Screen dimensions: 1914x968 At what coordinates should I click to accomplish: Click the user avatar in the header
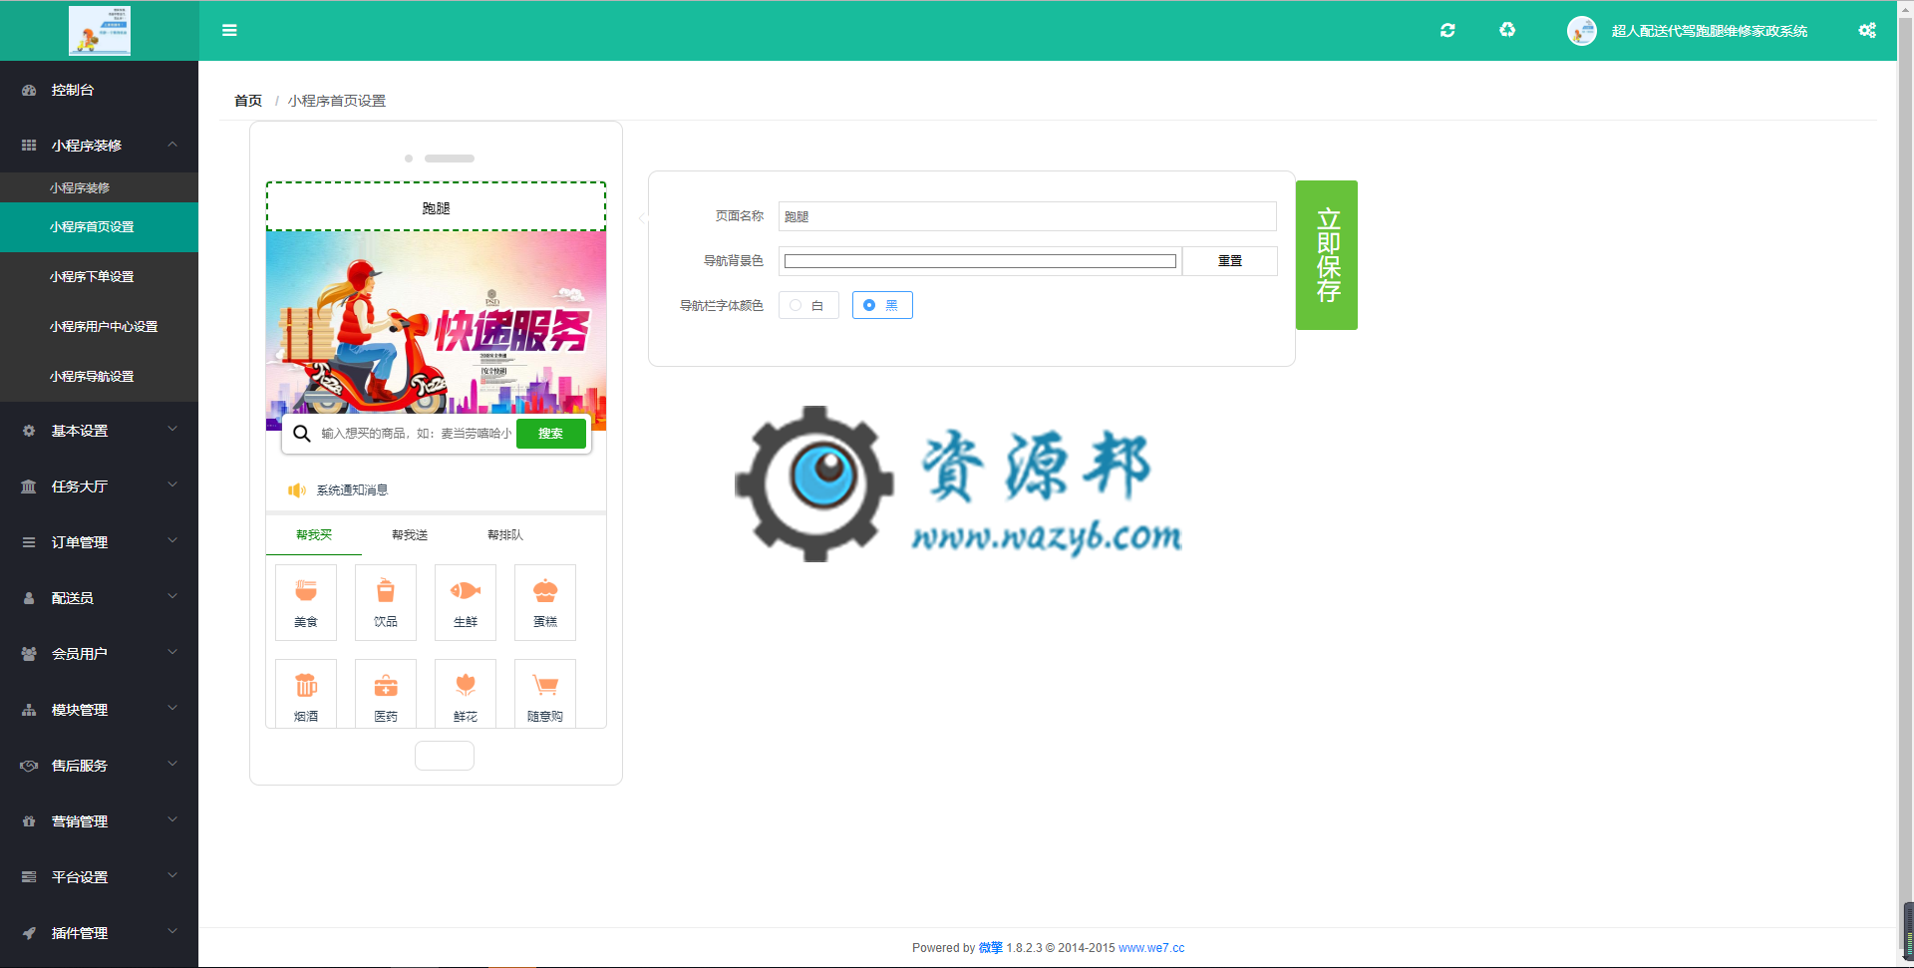click(1582, 31)
